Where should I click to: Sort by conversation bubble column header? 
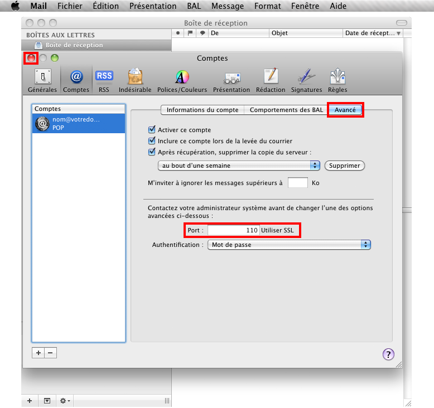point(202,33)
